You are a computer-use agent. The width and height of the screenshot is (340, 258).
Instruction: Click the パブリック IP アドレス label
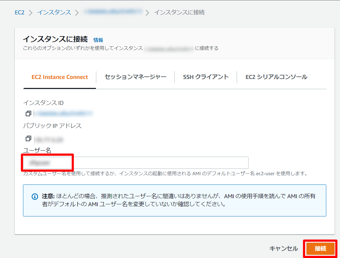pos(52,126)
